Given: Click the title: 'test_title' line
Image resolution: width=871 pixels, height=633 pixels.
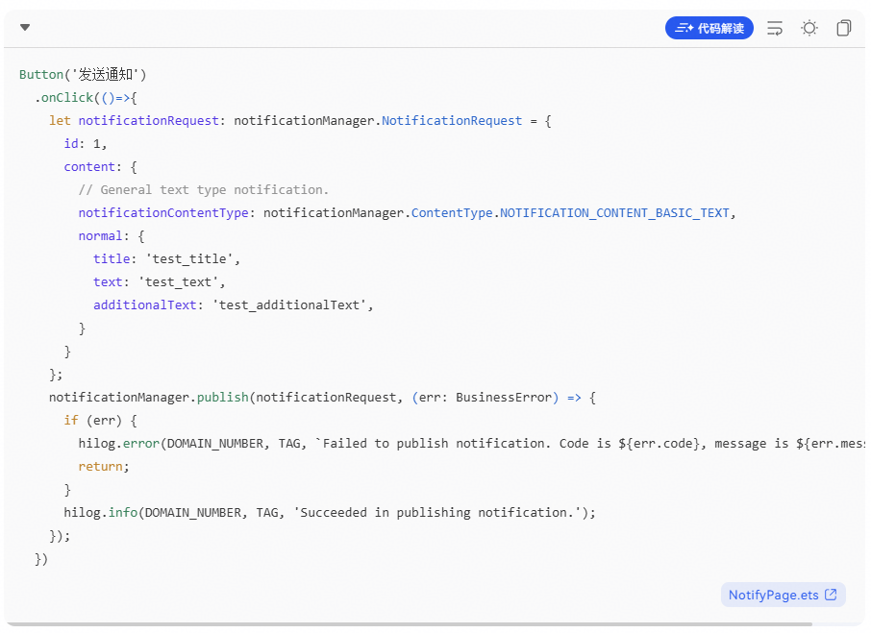Looking at the screenshot, I should coord(166,259).
